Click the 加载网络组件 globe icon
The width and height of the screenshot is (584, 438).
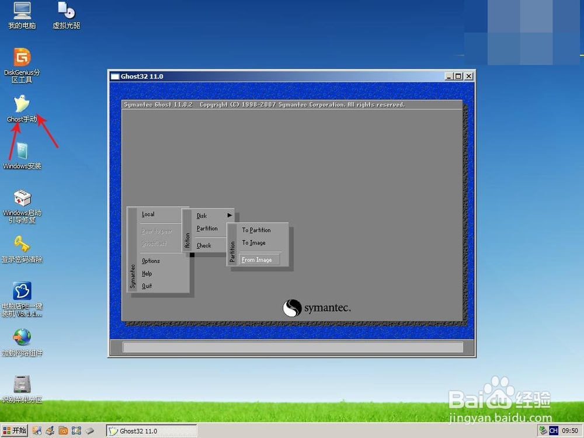(x=22, y=338)
